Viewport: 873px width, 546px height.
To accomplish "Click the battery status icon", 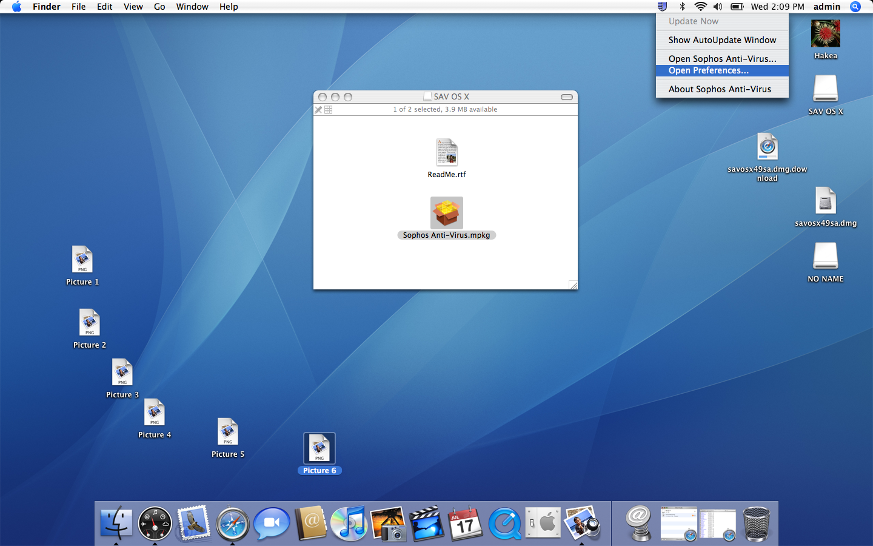I will (737, 7).
